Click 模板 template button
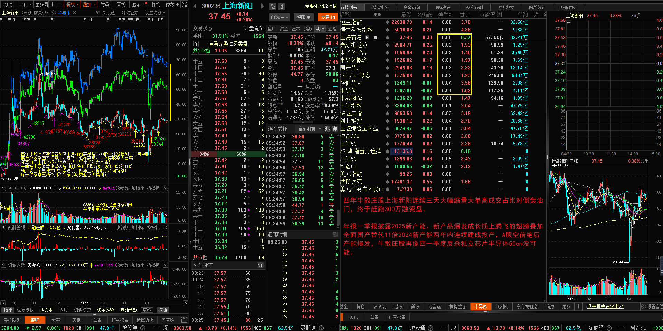 (x=163, y=310)
